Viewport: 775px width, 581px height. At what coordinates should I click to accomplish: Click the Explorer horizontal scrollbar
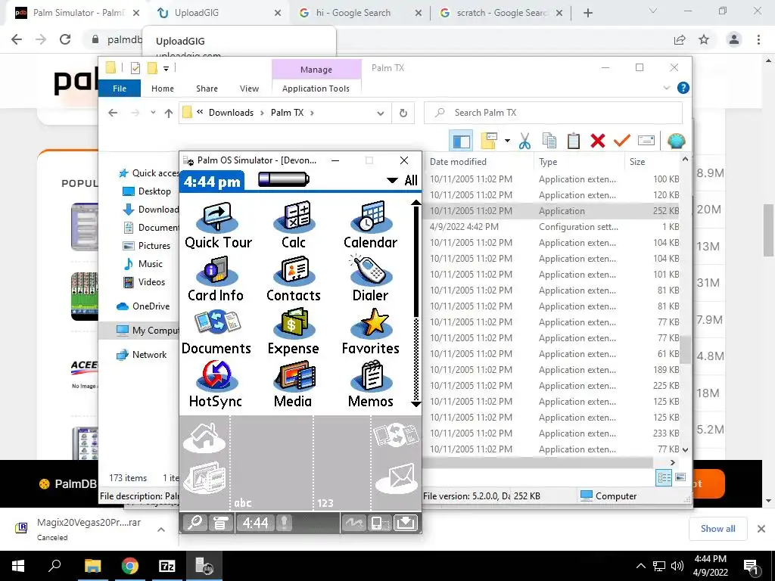538,462
